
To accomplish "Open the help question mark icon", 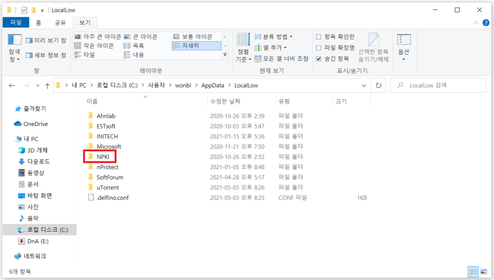I will (486, 22).
